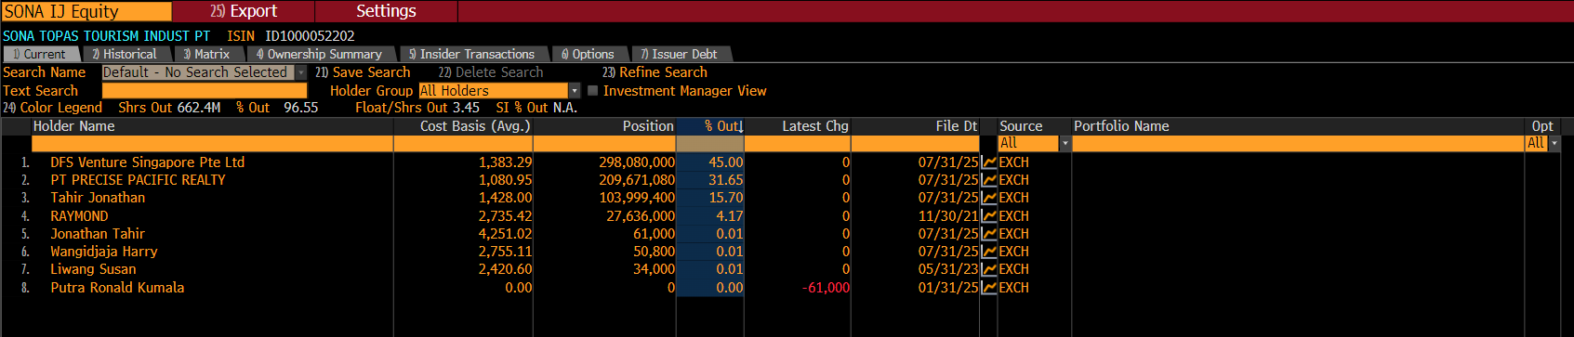Click chart icon in Liwang Susan row

tap(988, 269)
